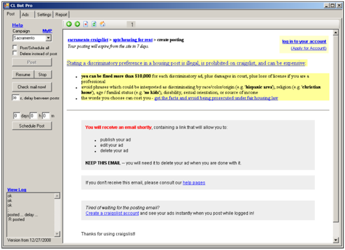Click log in to your account link
The width and height of the screenshot is (345, 250).
click(304, 41)
